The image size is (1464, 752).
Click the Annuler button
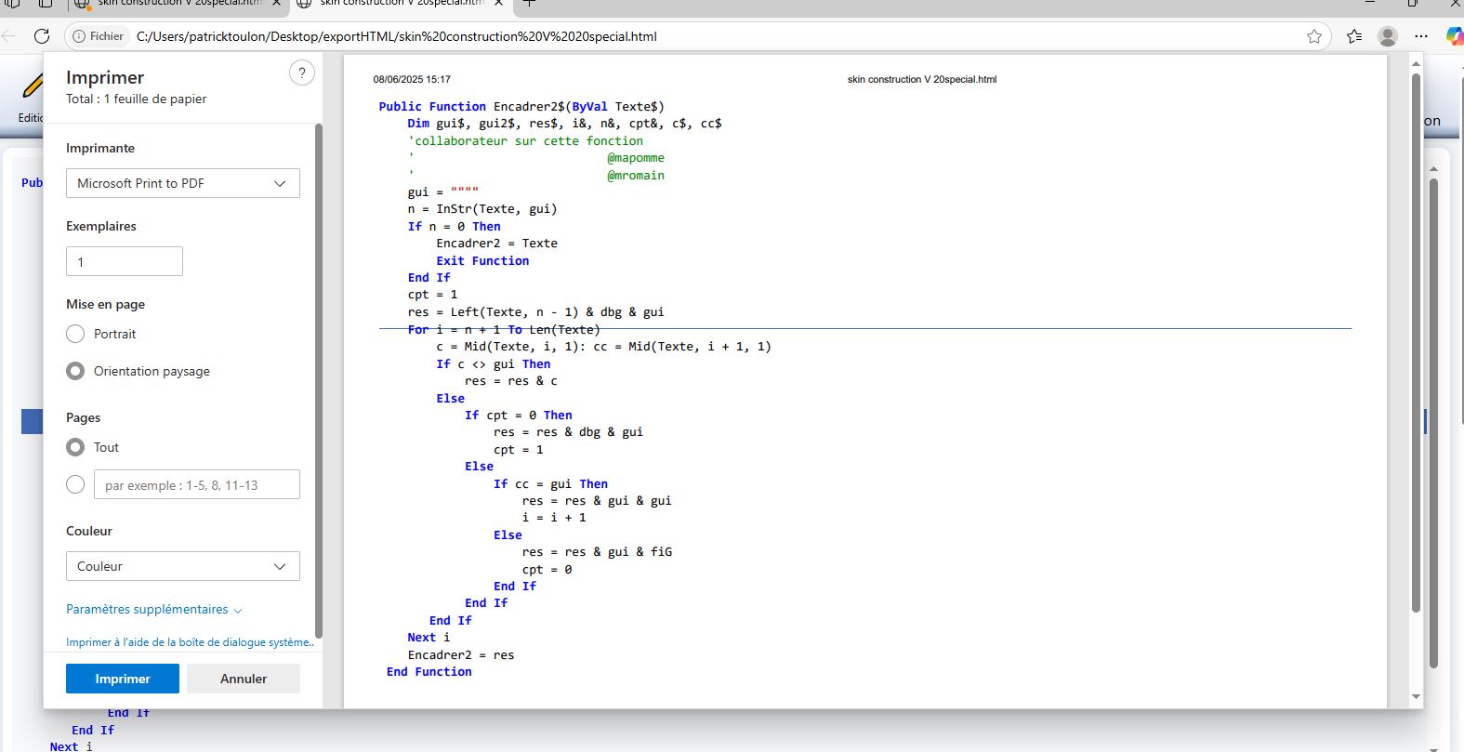[x=244, y=679]
